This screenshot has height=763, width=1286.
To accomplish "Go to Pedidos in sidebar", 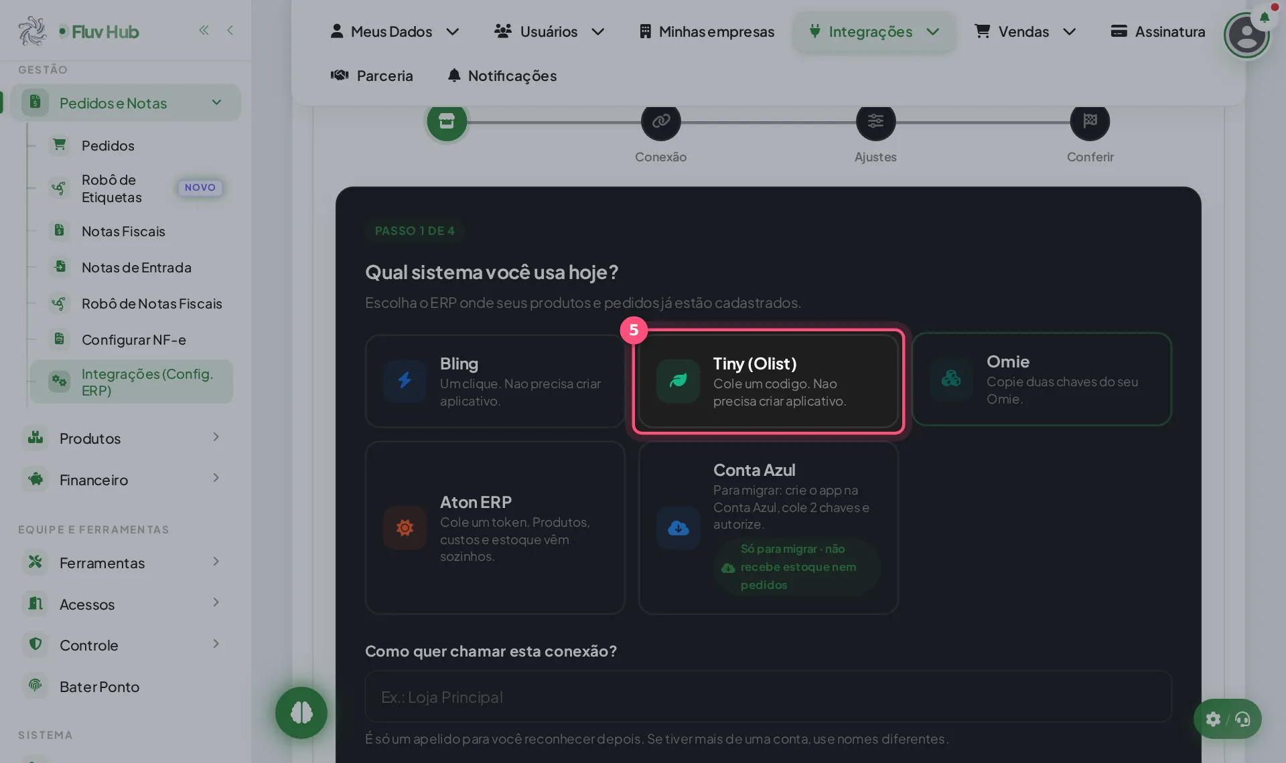I will (x=131, y=145).
